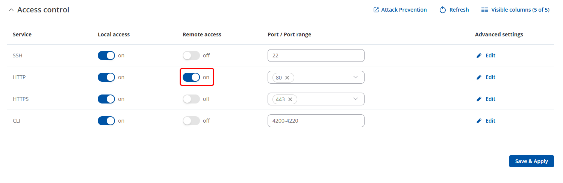Click the circular Refresh icon
This screenshot has height=183, width=563.
[x=443, y=10]
